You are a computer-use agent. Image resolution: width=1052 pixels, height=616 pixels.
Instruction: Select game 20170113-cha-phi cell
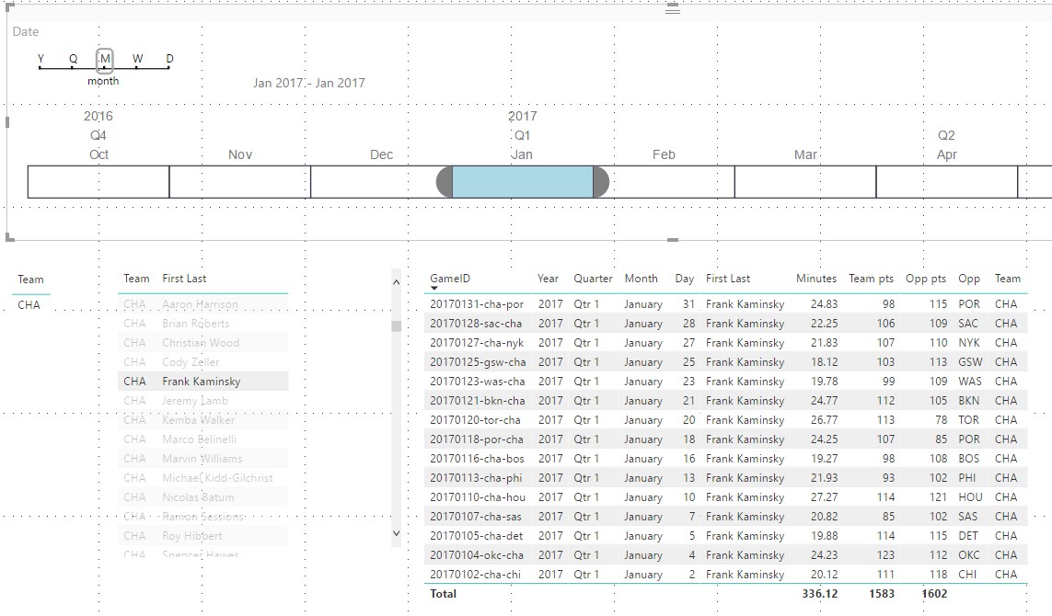point(476,478)
